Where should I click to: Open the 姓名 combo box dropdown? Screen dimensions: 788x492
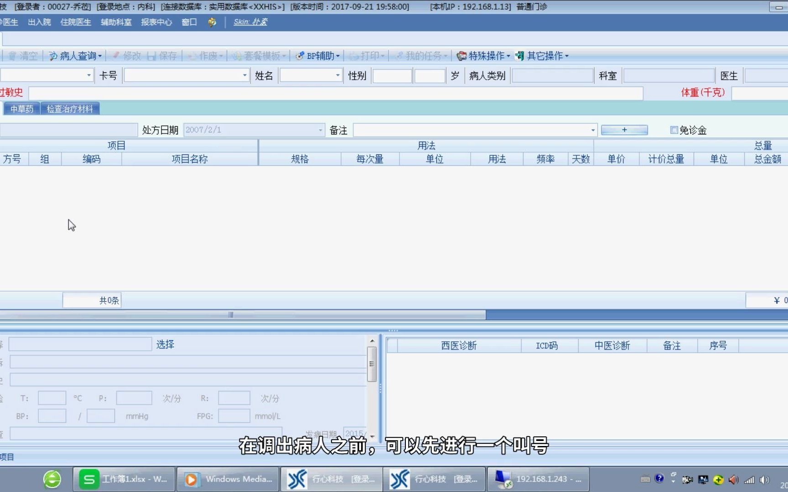tap(338, 76)
